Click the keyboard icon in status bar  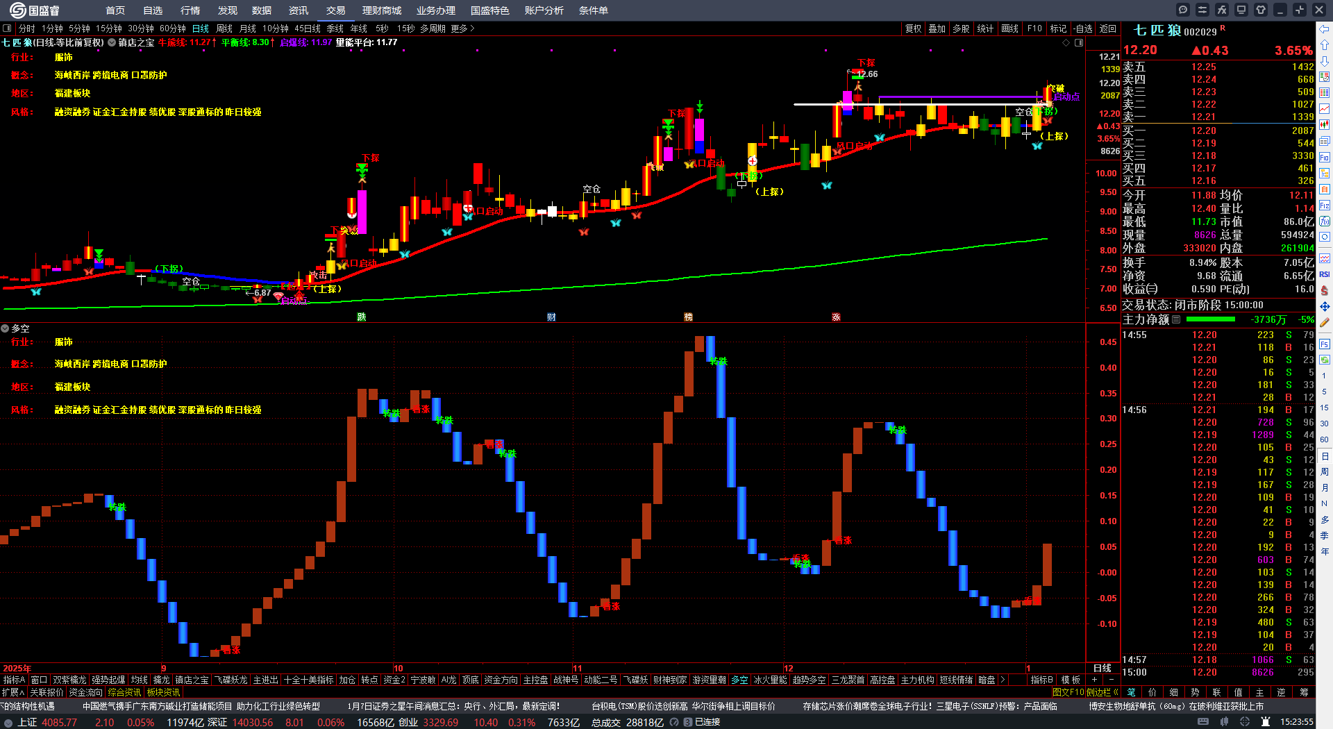[x=1203, y=722]
